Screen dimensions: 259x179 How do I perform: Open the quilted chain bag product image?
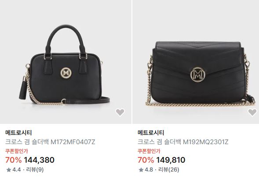196,62
